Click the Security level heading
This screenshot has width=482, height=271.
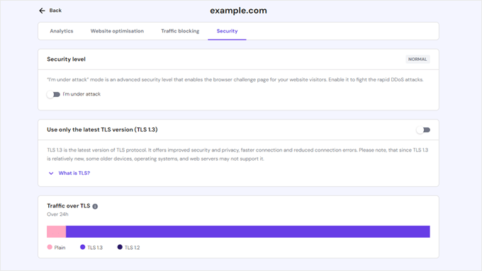coord(66,59)
